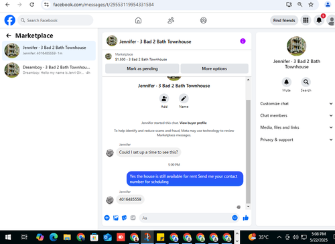Open Dreamboy conversation in Marketplace list
Viewport: 335px width, 244px height.
point(49,70)
